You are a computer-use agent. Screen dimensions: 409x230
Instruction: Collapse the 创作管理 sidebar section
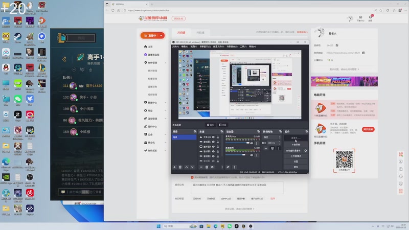click(165, 63)
